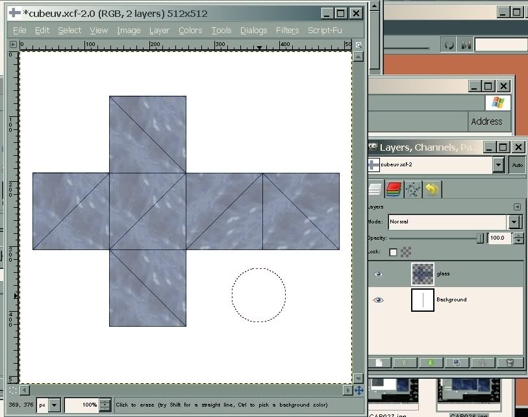Switch to the Layers tab icon
The image size is (528, 417).
[375, 190]
